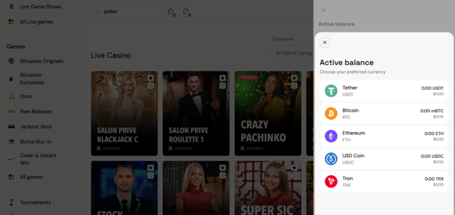Select the Tron coin icon
Image resolution: width=455 pixels, height=215 pixels.
click(331, 181)
